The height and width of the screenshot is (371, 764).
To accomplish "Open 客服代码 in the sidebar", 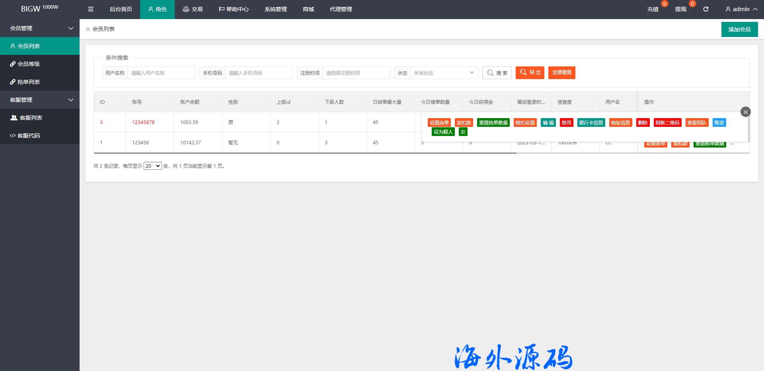I will [28, 136].
